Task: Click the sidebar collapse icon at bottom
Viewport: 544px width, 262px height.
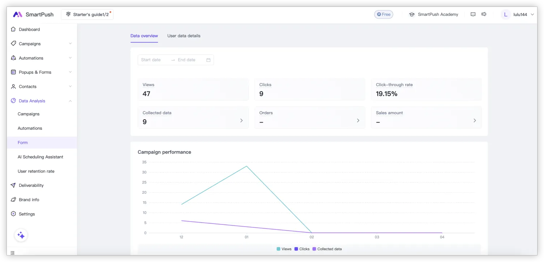Action: [x=13, y=253]
